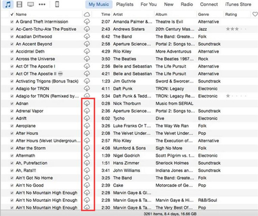The image size is (258, 216).
Task: Open the Music library icon
Action: pos(8,4)
